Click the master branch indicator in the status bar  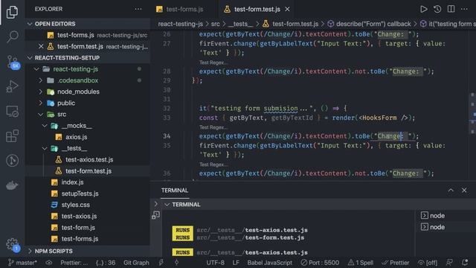pyautogui.click(x=22, y=263)
